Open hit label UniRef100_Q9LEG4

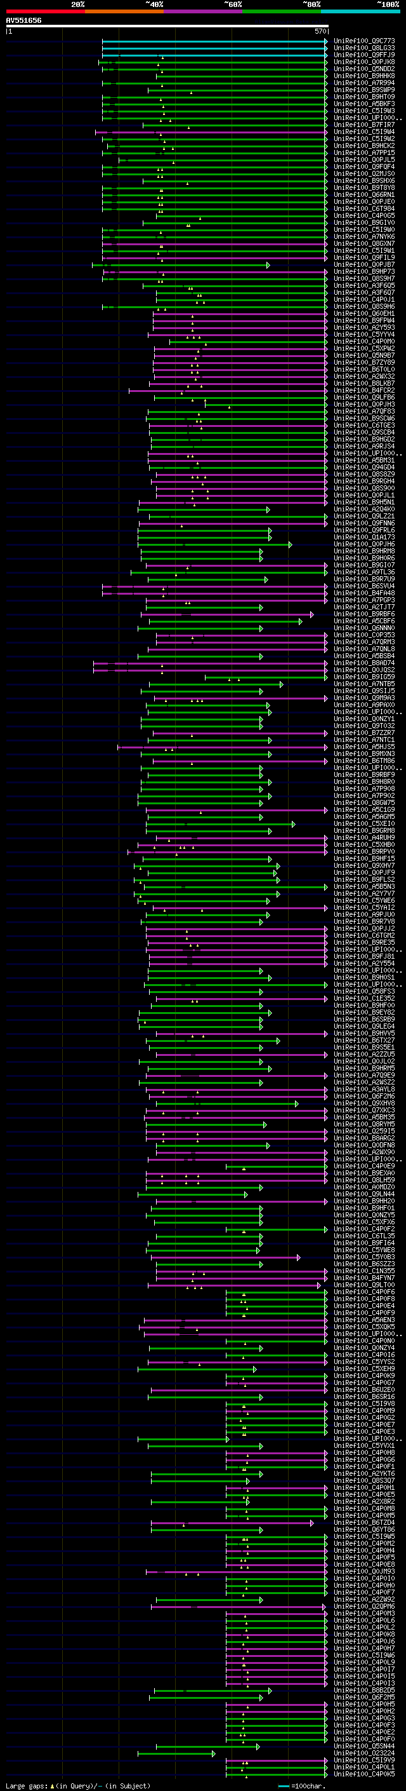pyautogui.click(x=364, y=1027)
